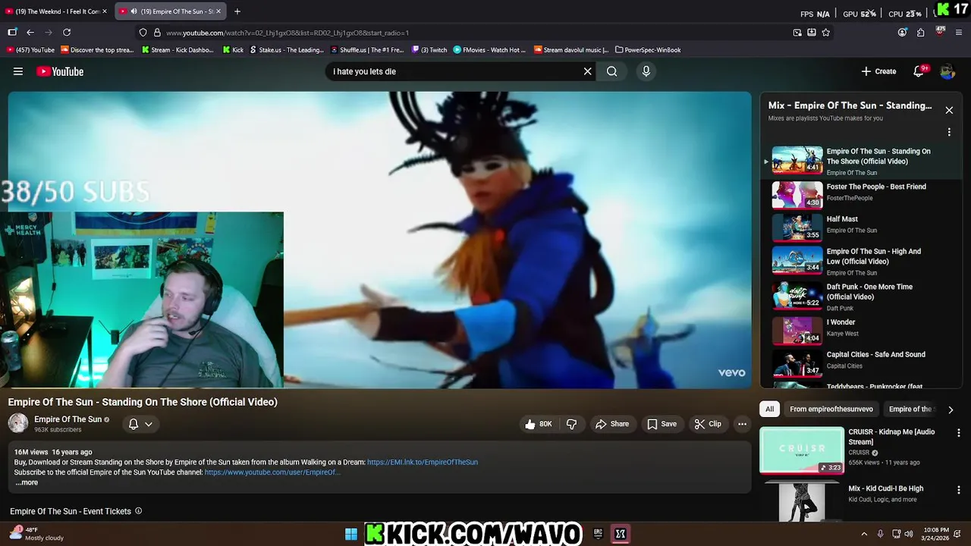Open Empire Of The Sun channel name
Screen dimensions: 971x546
click(68, 419)
